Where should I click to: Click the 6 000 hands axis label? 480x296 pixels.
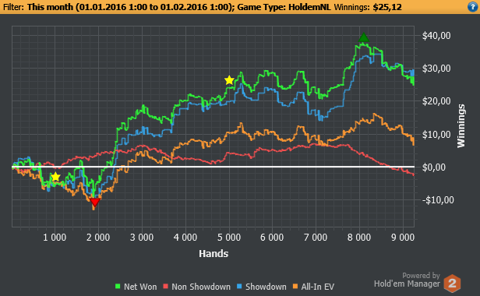click(272, 238)
